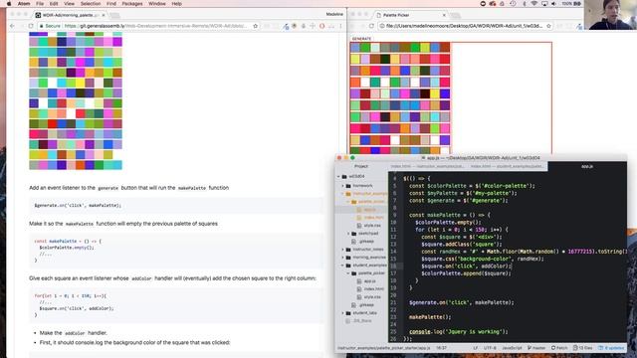Click the Madeleine profile button

(334, 14)
